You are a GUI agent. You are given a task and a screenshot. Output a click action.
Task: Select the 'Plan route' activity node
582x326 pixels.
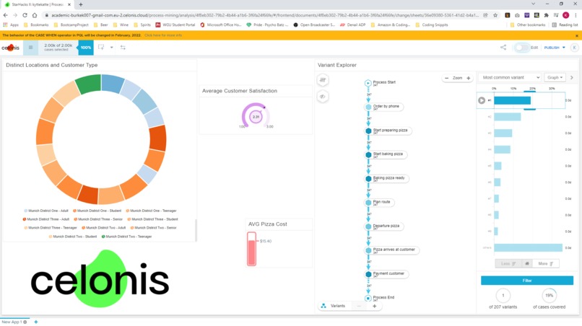click(379, 203)
